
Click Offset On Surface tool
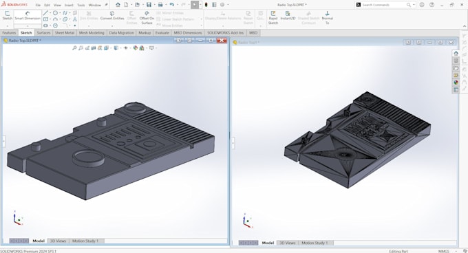[147, 18]
